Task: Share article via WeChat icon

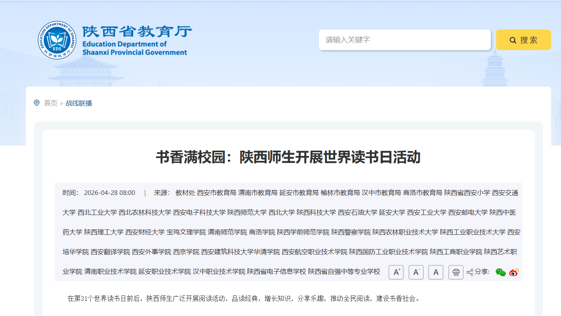Action: [501, 272]
